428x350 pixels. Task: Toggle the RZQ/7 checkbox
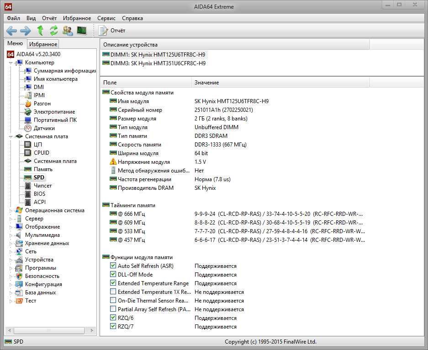pyautogui.click(x=113, y=326)
